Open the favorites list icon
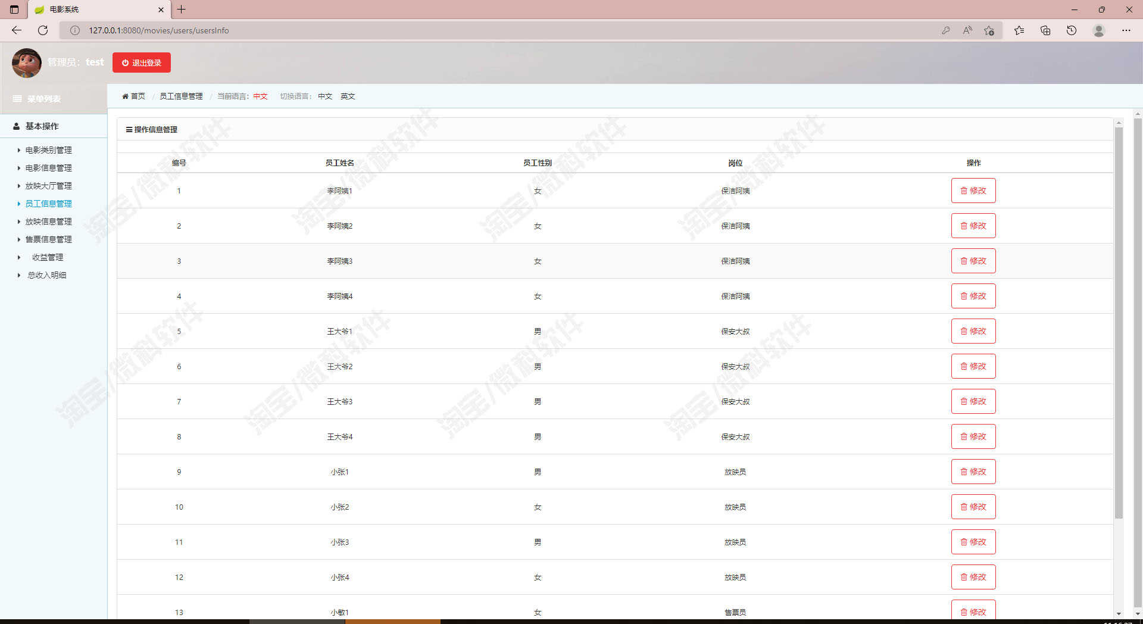 (x=1019, y=30)
